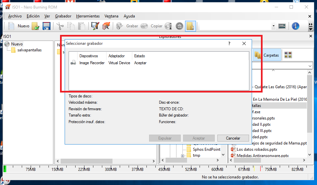The width and height of the screenshot is (317, 185).
Task: Click the Grabar burn disc icon
Action: coord(119,26)
